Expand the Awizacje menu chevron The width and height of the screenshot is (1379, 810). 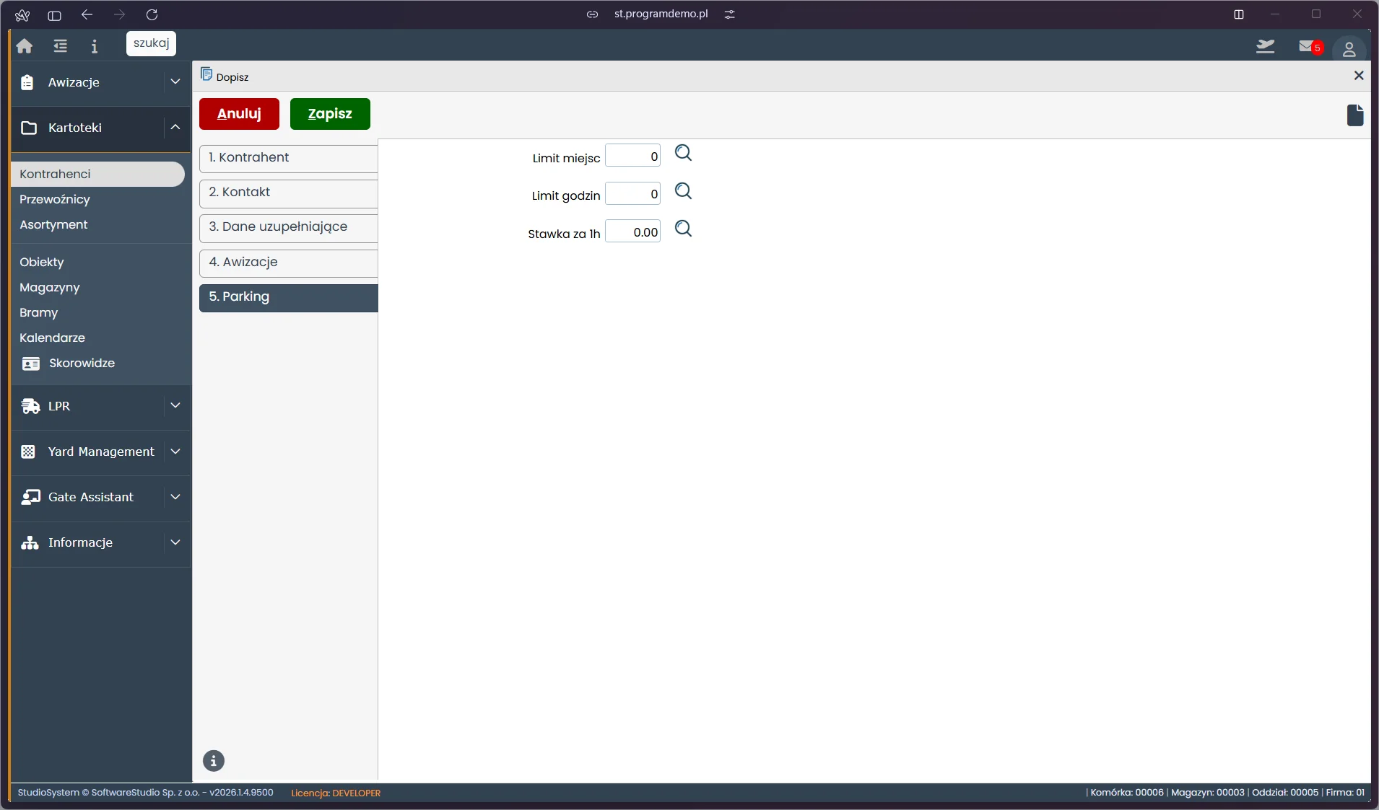[175, 82]
